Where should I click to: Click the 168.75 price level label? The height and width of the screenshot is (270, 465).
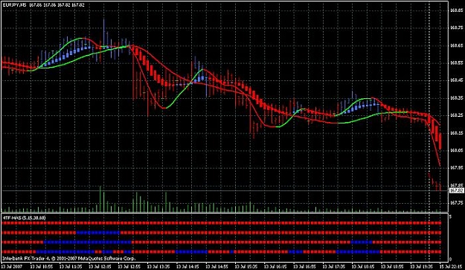pos(456,28)
